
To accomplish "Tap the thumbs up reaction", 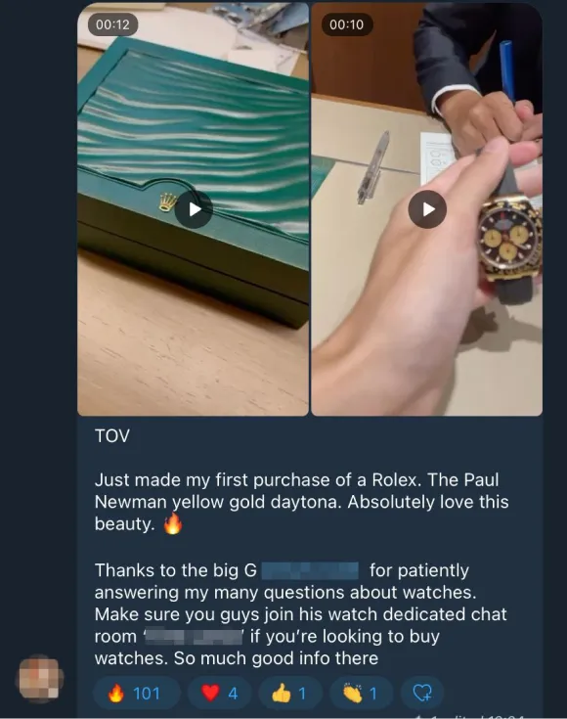I will [290, 693].
